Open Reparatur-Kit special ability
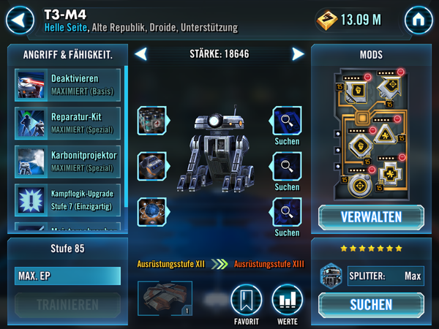Image resolution: width=439 pixels, height=329 pixels. [68, 124]
